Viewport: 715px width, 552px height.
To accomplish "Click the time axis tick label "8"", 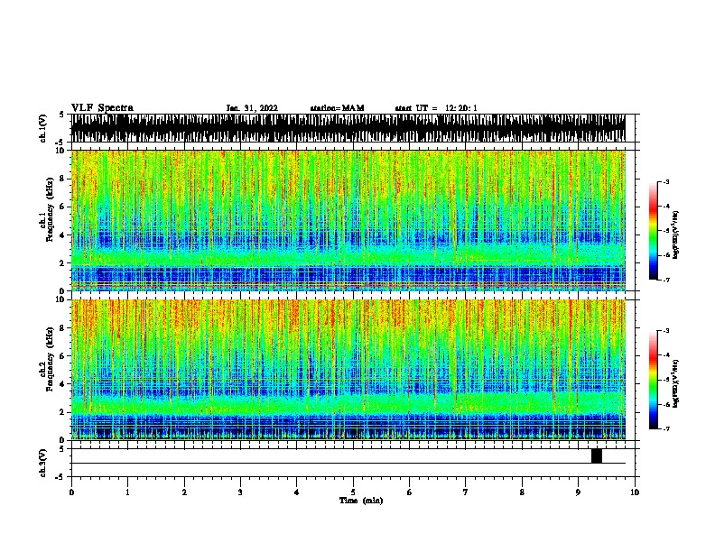I will 522,492.
